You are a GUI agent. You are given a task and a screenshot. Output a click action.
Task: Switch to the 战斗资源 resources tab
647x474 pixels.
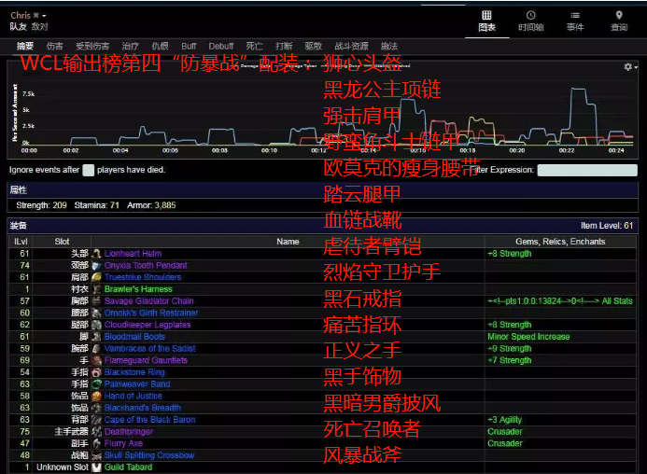pyautogui.click(x=351, y=47)
